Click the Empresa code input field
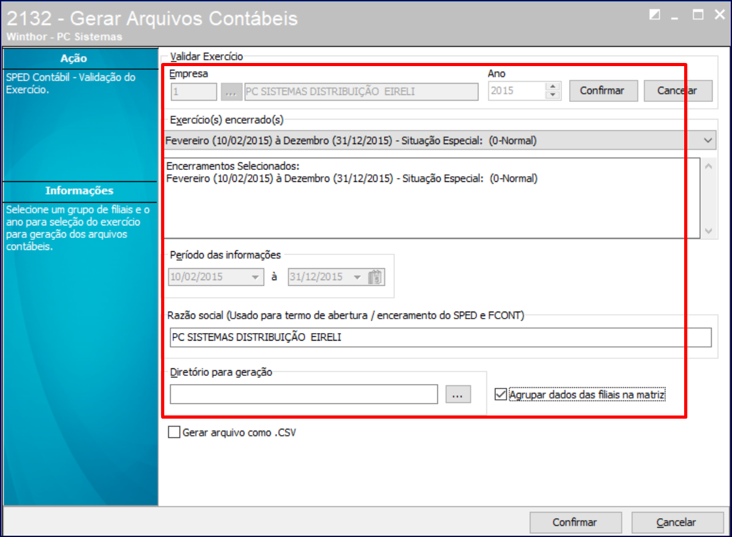The width and height of the screenshot is (732, 537). tap(194, 91)
